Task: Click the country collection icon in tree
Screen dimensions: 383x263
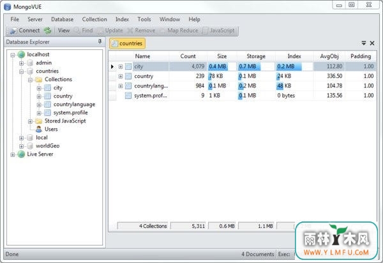Action: [48, 96]
